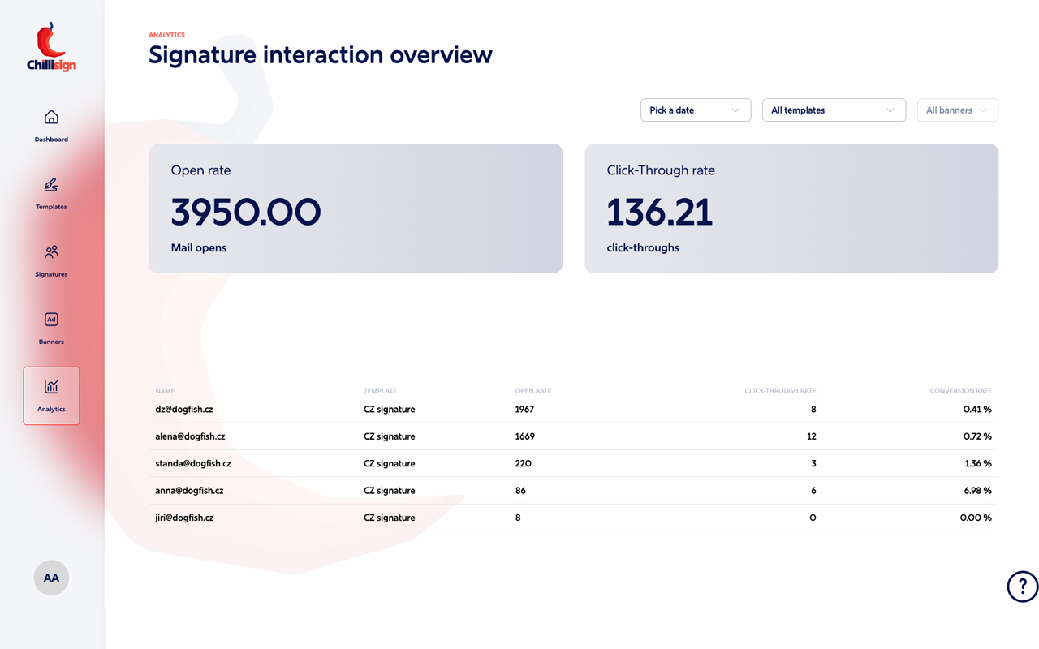
Task: Sort by Conversion Rate column header
Action: coord(960,391)
